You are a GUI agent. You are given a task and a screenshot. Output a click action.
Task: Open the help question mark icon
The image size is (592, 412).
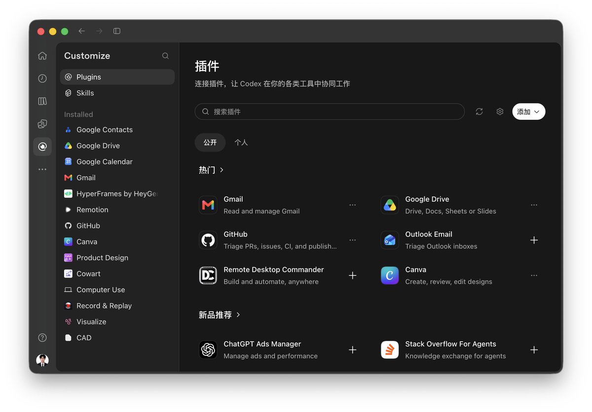tap(42, 338)
